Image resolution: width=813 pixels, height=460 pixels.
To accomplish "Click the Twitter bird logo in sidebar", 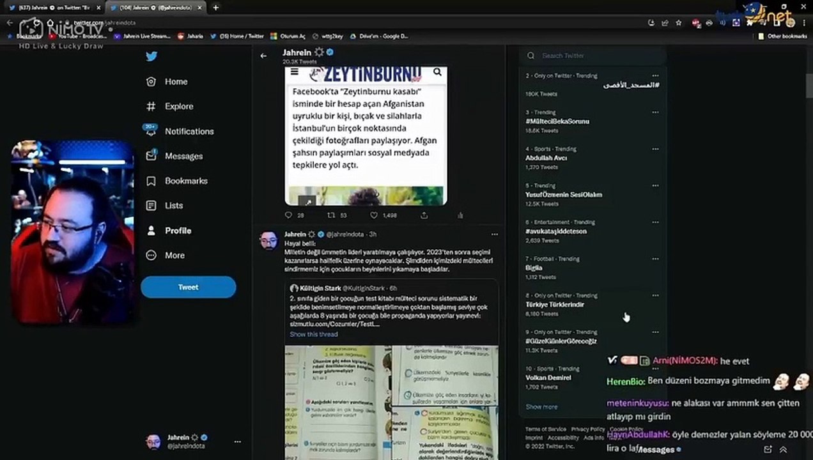I will tap(151, 56).
